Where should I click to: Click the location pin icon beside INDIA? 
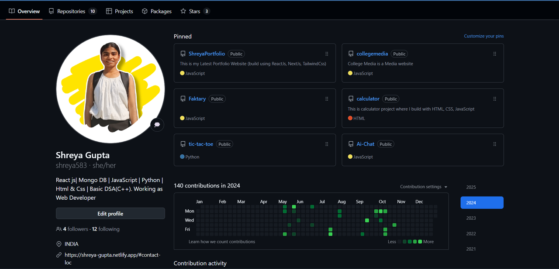[59, 244]
